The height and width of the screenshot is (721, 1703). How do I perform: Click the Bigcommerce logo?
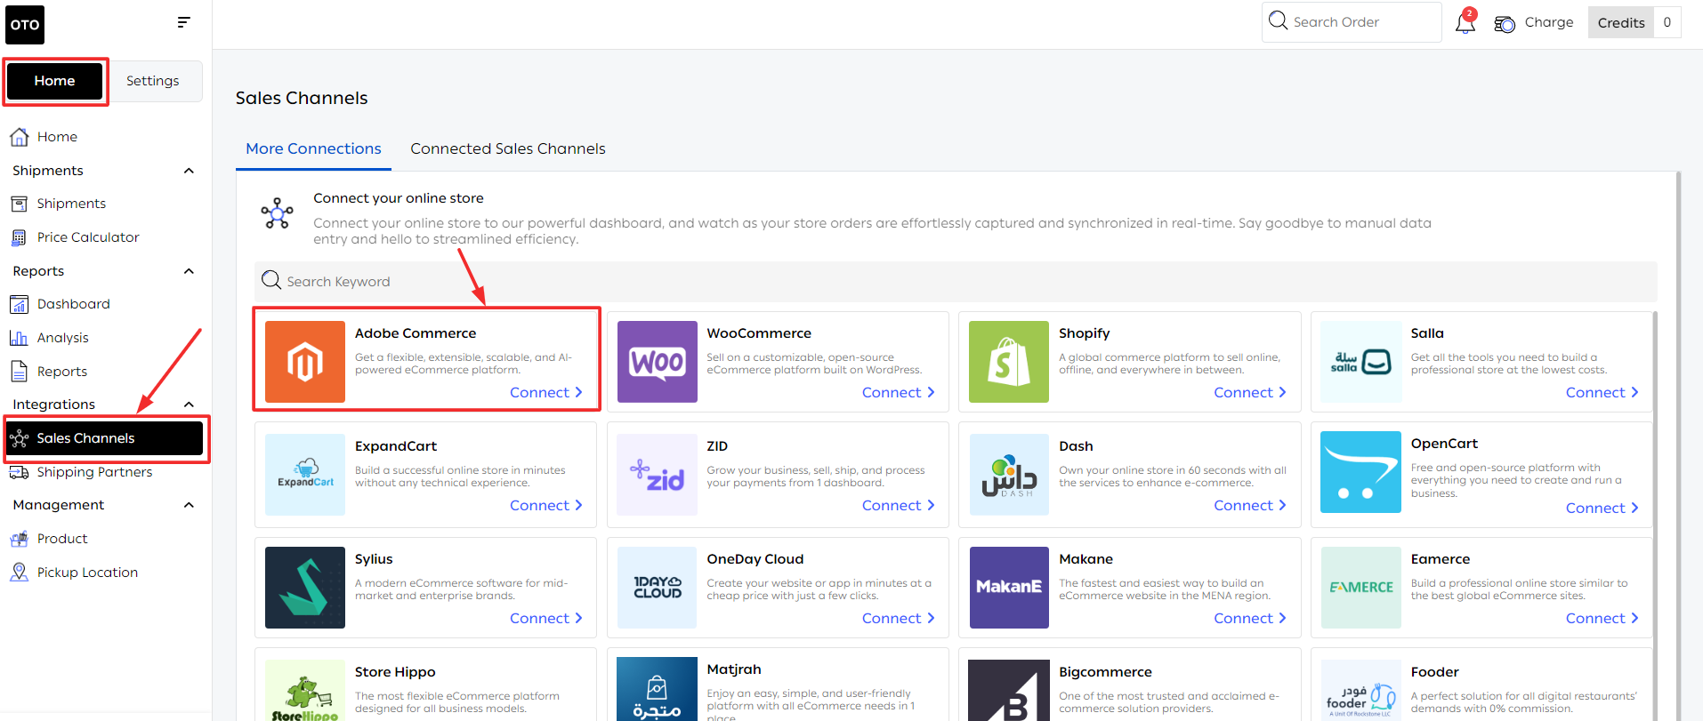click(1009, 690)
